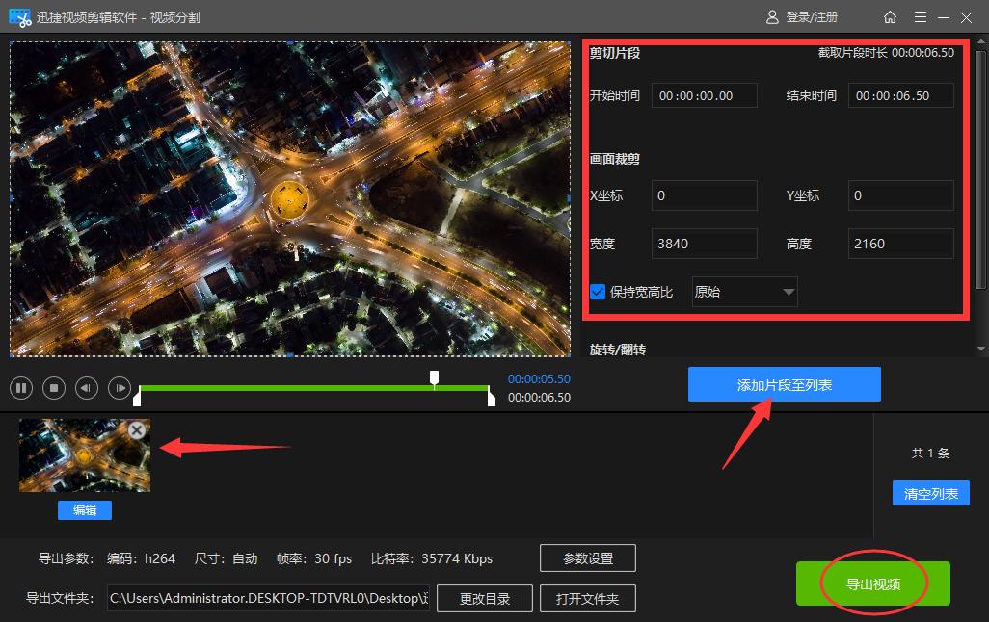Click 导出视频 to export the video
Image resolution: width=989 pixels, height=622 pixels.
pyautogui.click(x=871, y=583)
